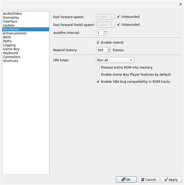Open the Idle loops dropdown
184x185 pixels.
[x=115, y=60]
